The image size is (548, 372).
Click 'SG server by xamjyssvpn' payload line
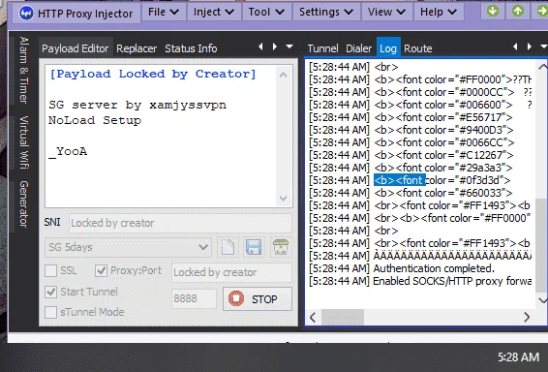coord(137,105)
